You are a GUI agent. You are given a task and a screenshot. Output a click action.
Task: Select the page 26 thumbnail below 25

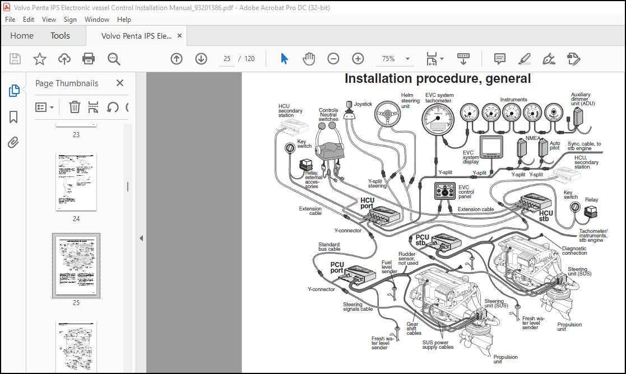click(x=76, y=347)
